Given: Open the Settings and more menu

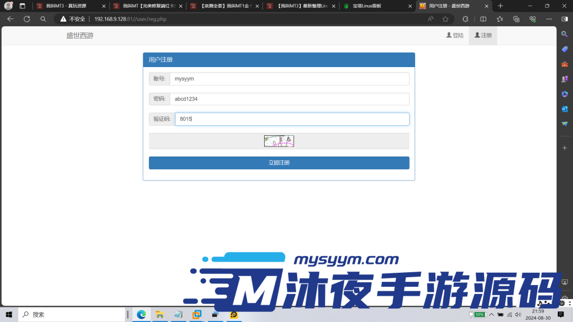Looking at the screenshot, I should [548, 18].
